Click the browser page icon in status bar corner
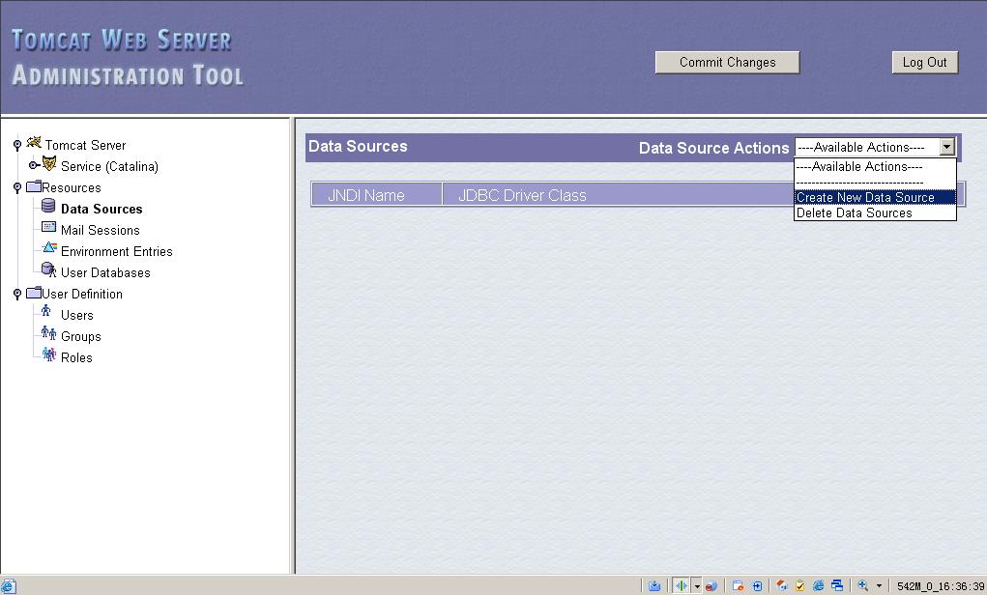This screenshot has width=987, height=595. point(8,586)
